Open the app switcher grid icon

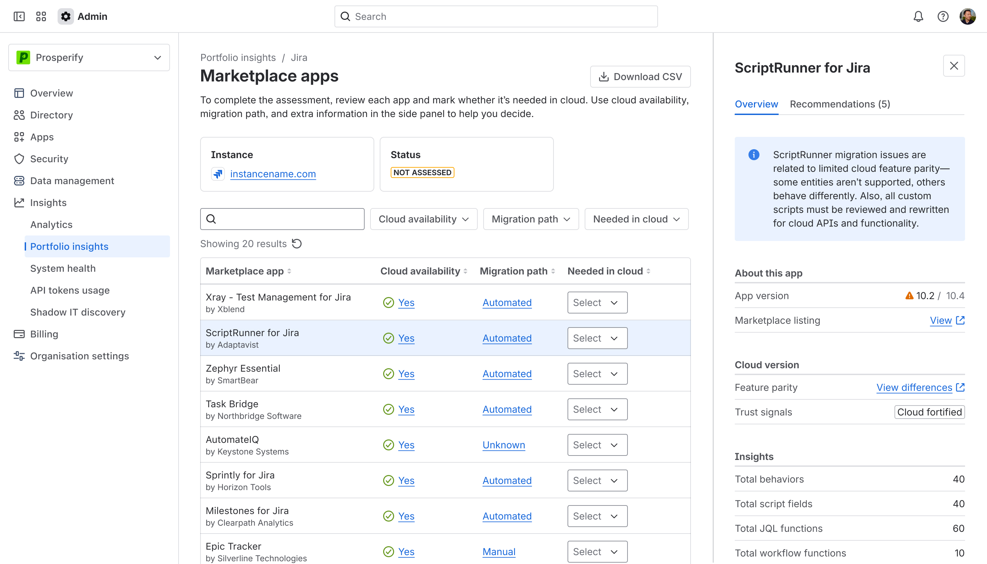pyautogui.click(x=41, y=16)
